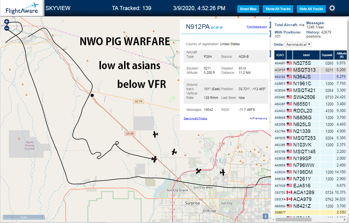Click the AZ 74 road label
The height and width of the screenshot is (223, 349).
[x=139, y=101]
